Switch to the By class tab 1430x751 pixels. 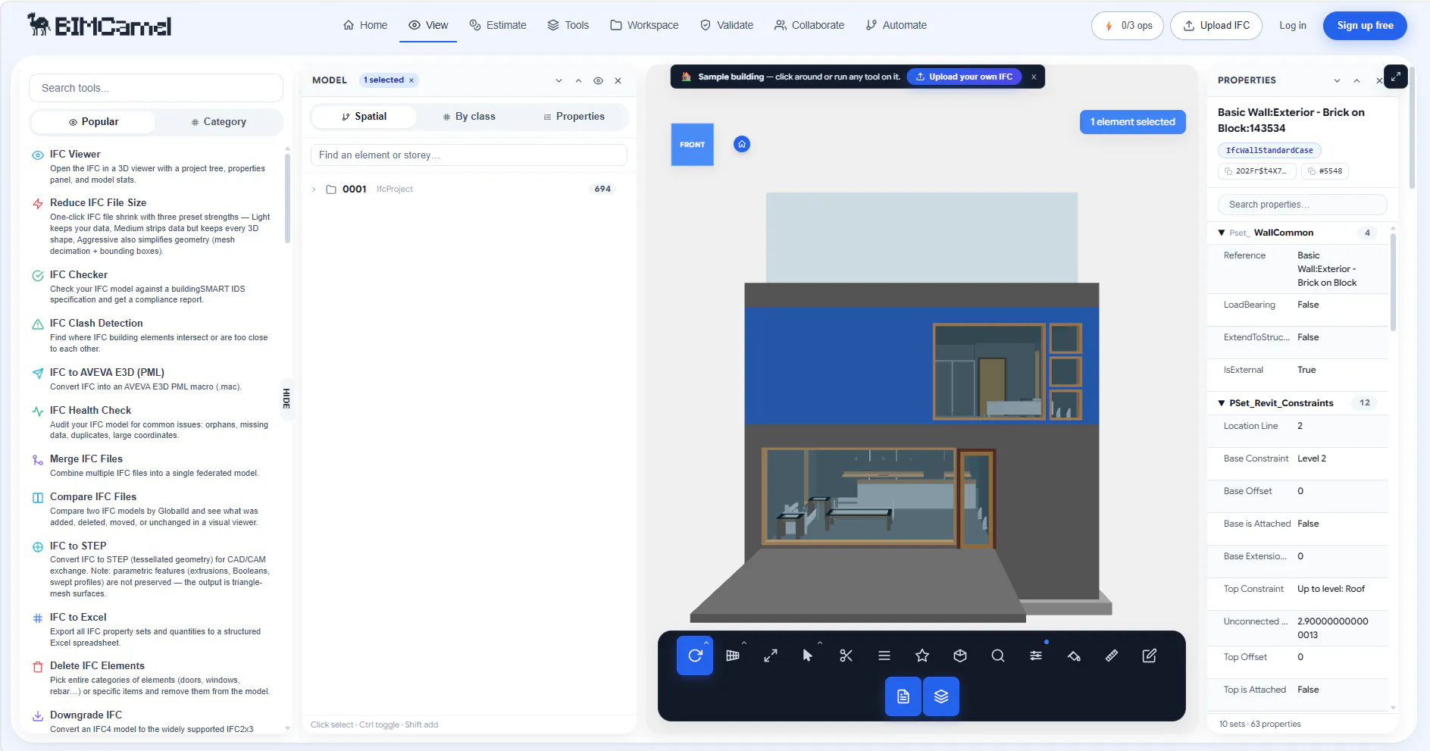[x=469, y=117]
